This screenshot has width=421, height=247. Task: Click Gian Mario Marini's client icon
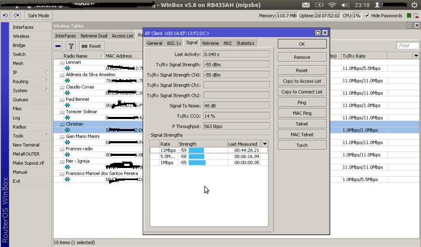click(x=67, y=142)
